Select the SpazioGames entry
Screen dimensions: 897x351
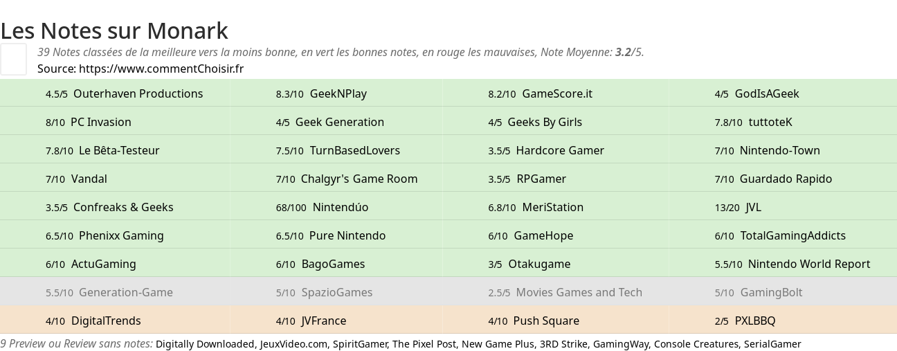coord(324,292)
